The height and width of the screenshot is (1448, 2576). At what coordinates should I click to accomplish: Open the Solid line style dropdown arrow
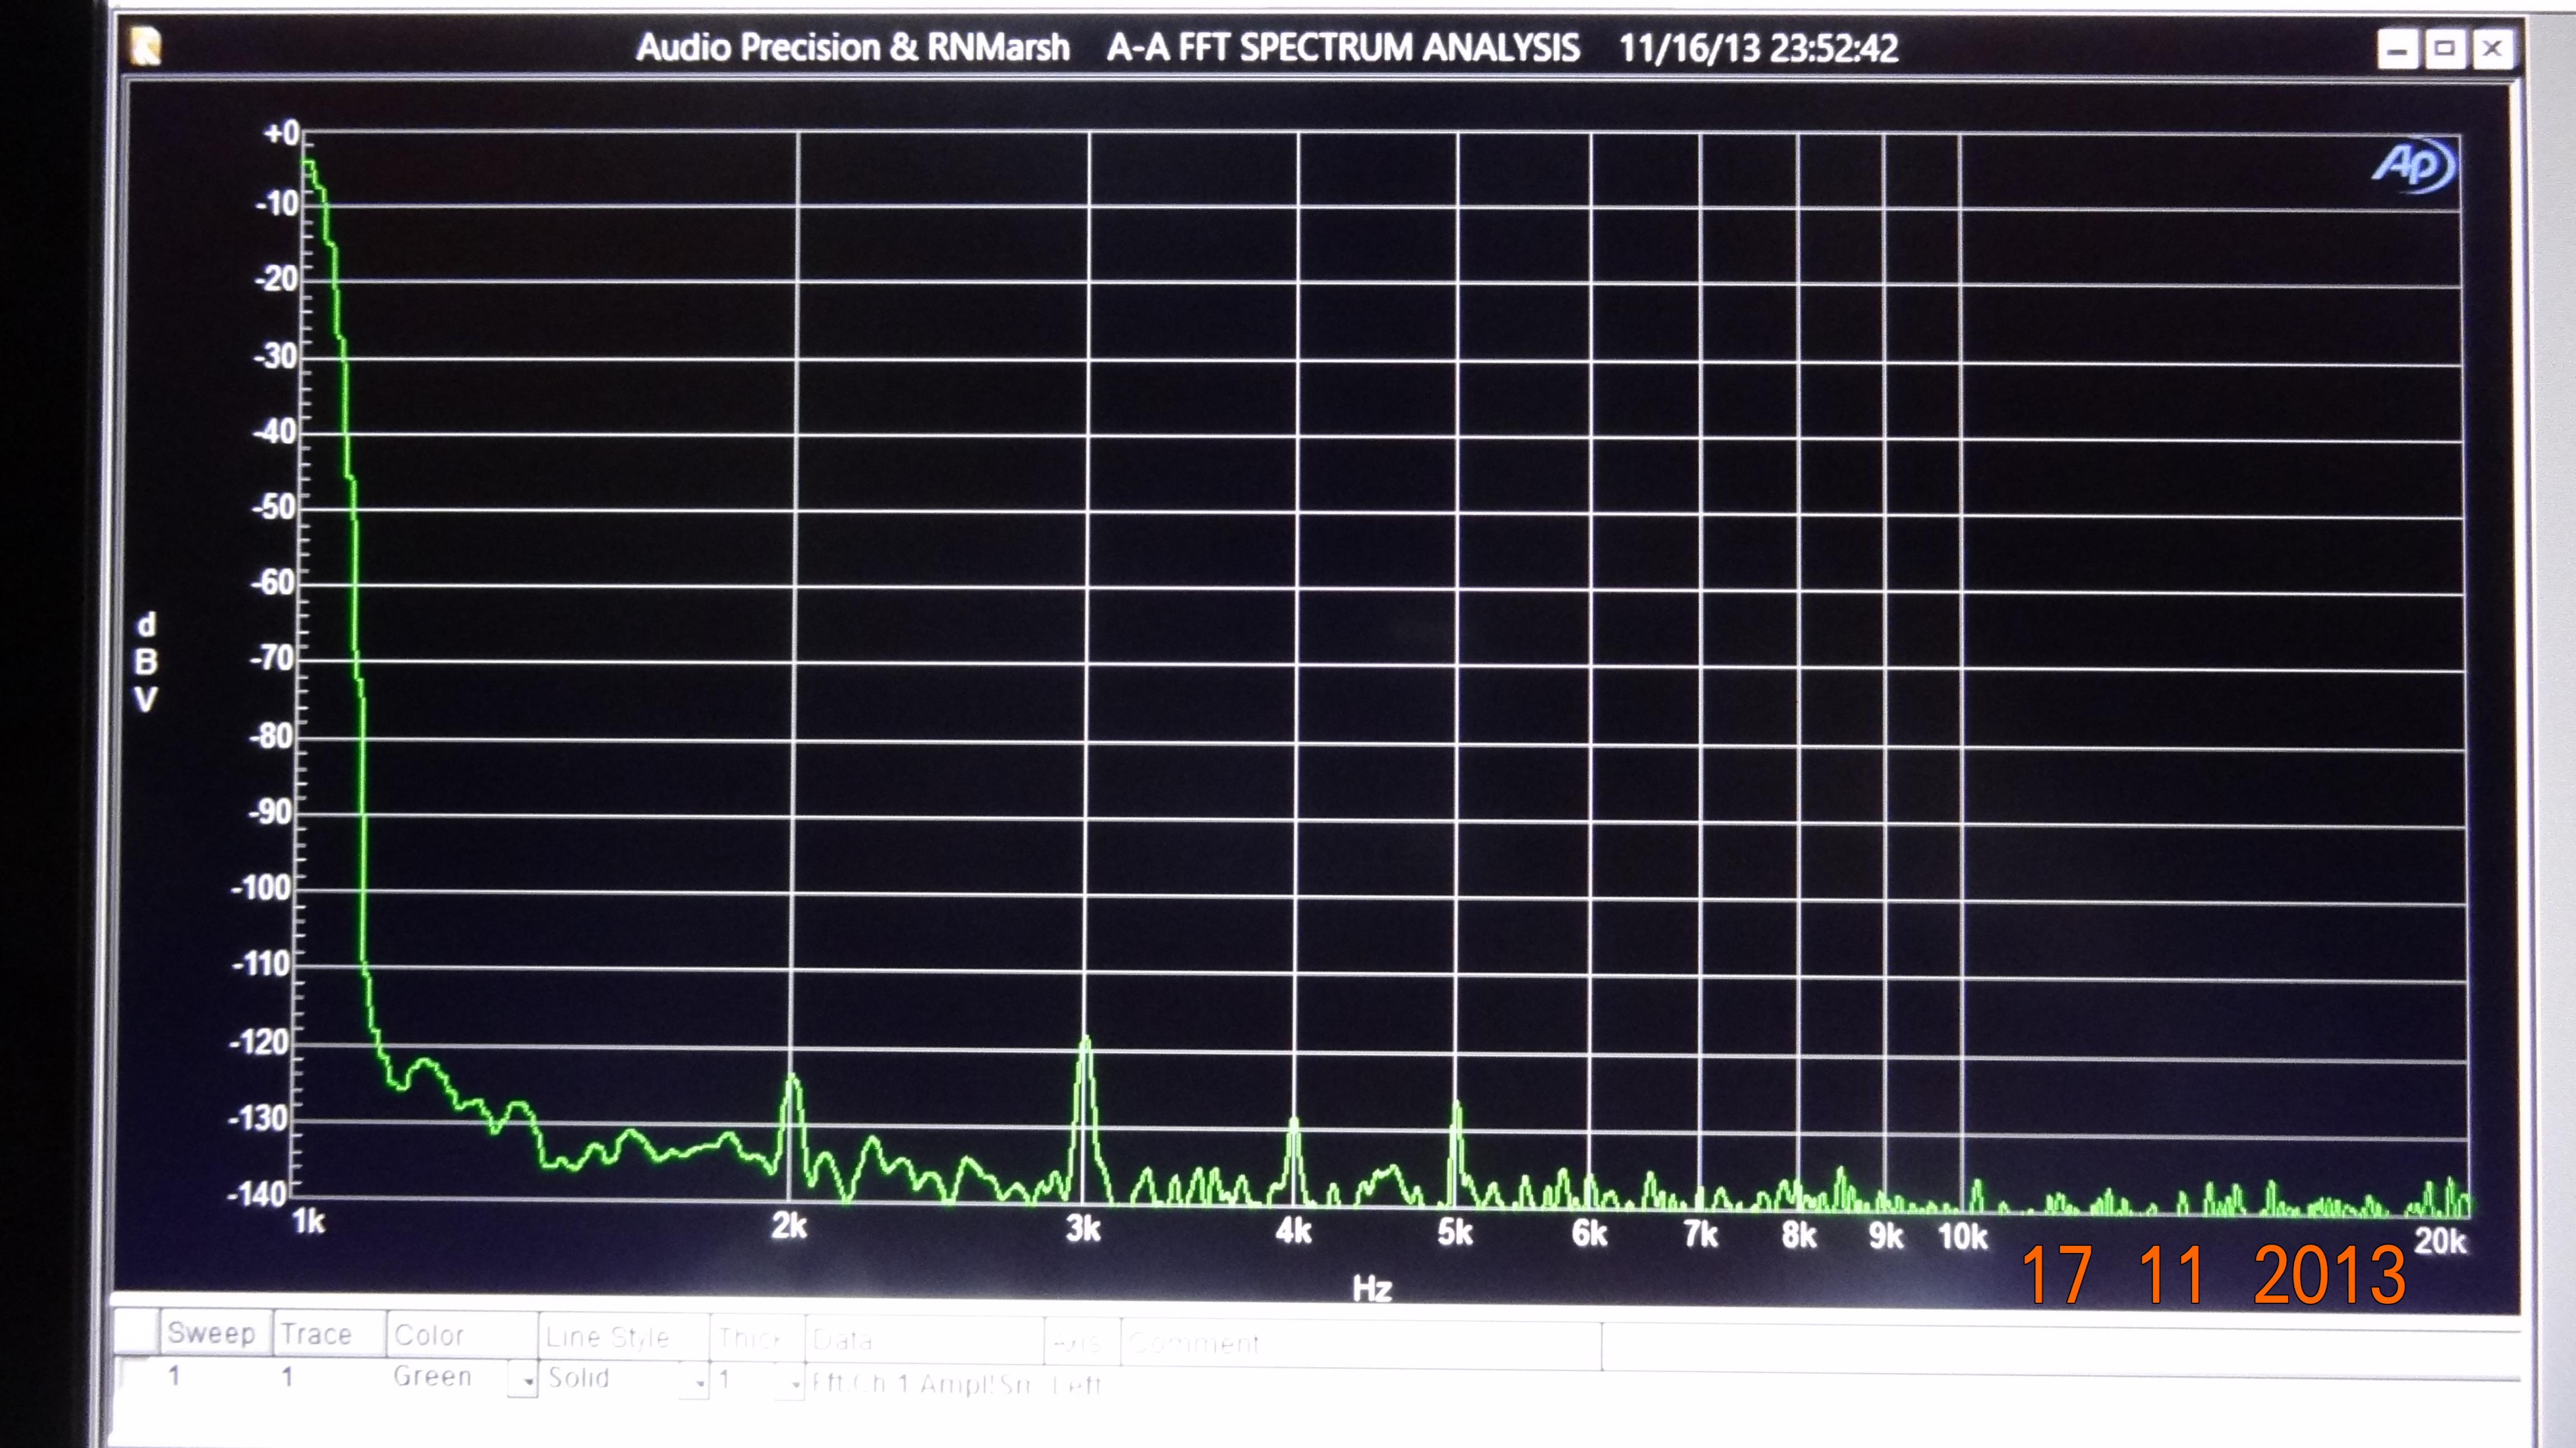coord(695,1382)
